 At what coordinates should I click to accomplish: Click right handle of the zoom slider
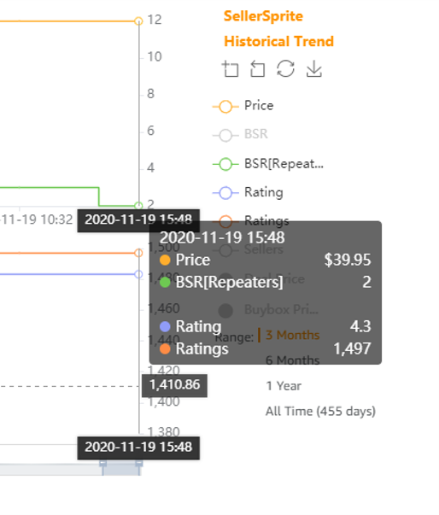point(139,464)
